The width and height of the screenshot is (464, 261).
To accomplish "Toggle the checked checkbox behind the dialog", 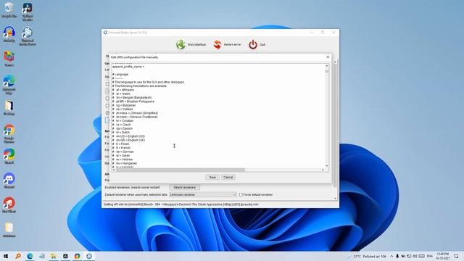I will tap(107, 113).
